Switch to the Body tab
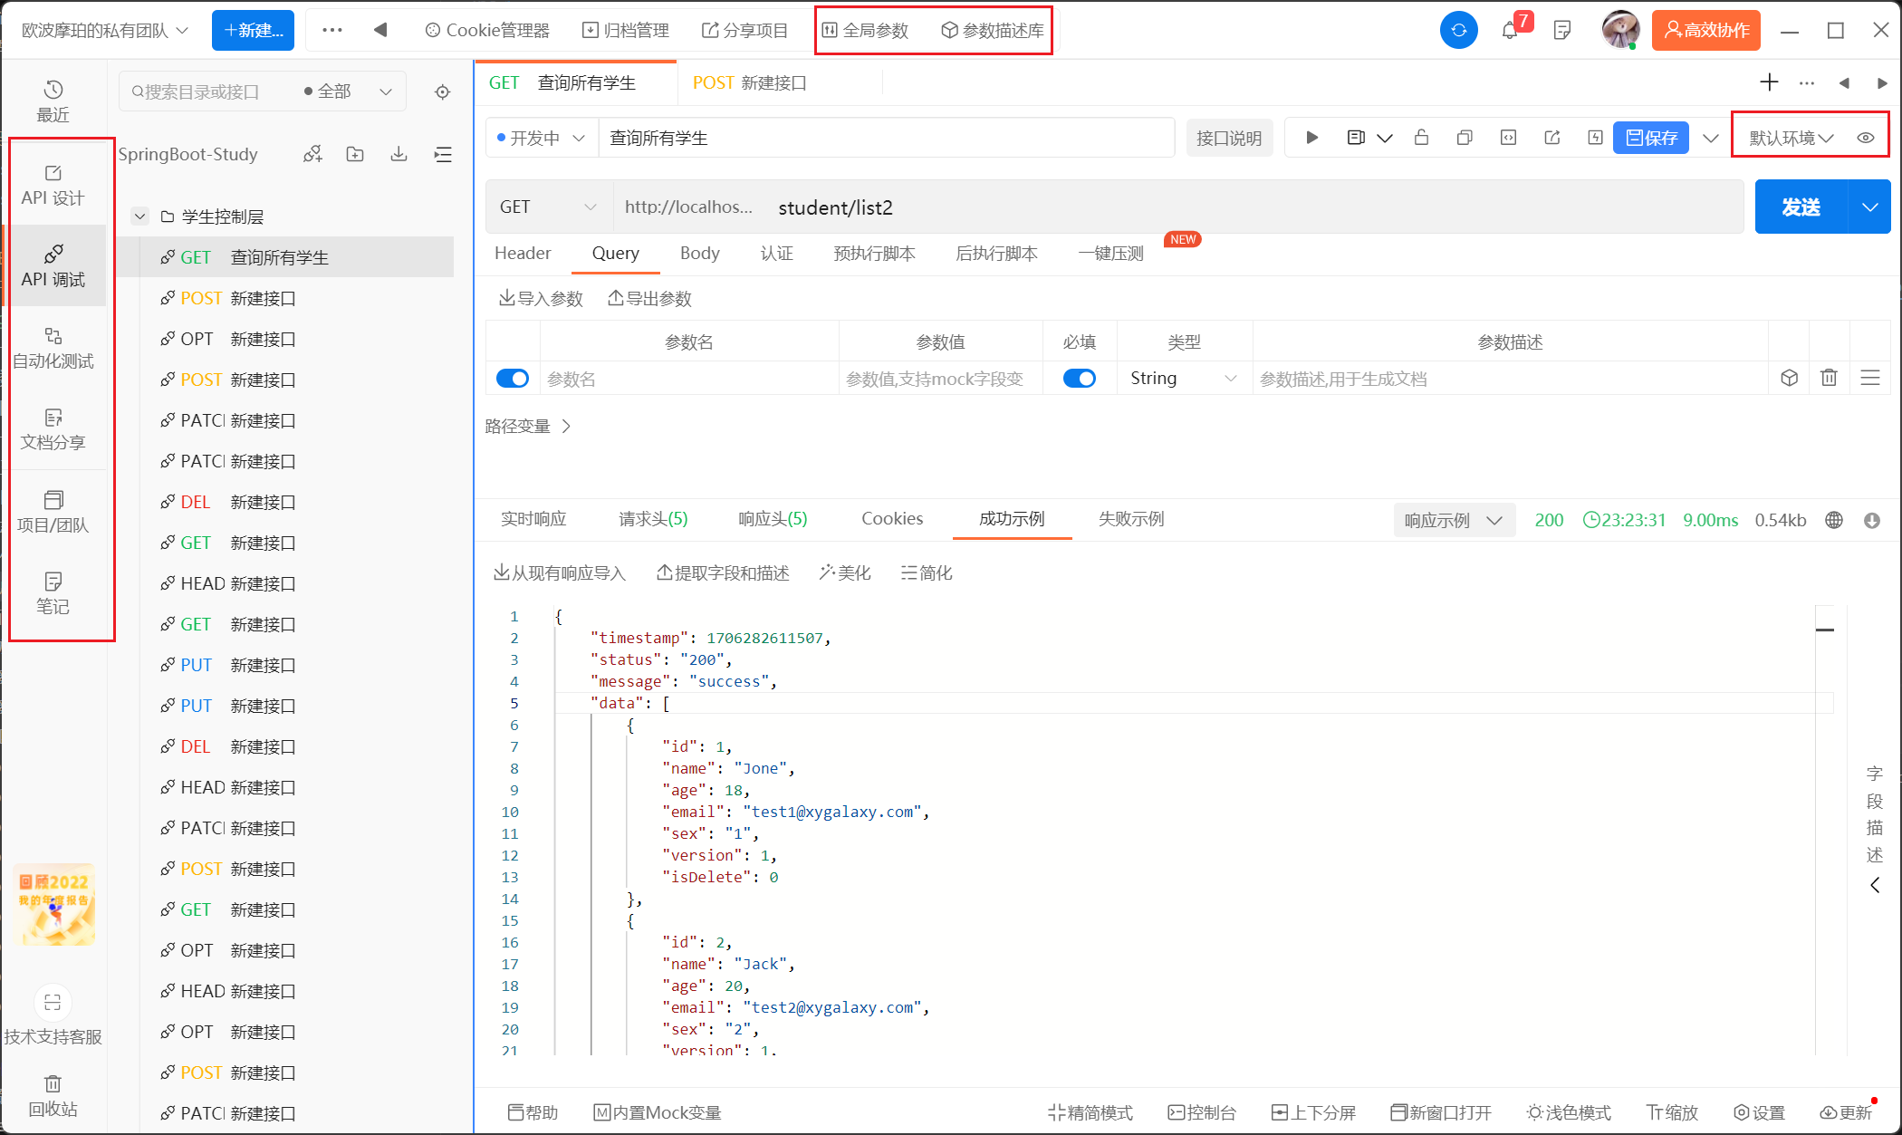This screenshot has height=1135, width=1902. tap(699, 253)
